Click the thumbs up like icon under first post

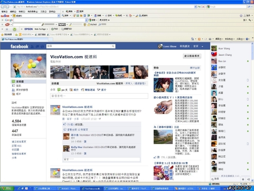tap(65, 124)
